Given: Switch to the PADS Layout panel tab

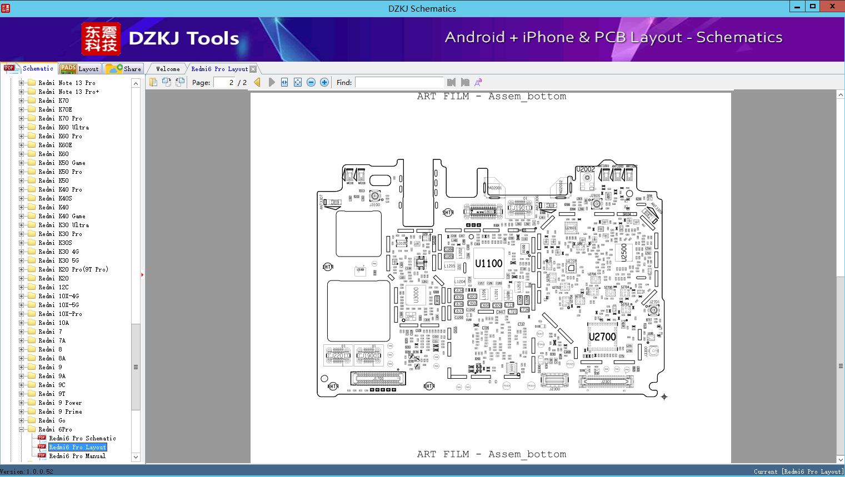Looking at the screenshot, I should [79, 69].
